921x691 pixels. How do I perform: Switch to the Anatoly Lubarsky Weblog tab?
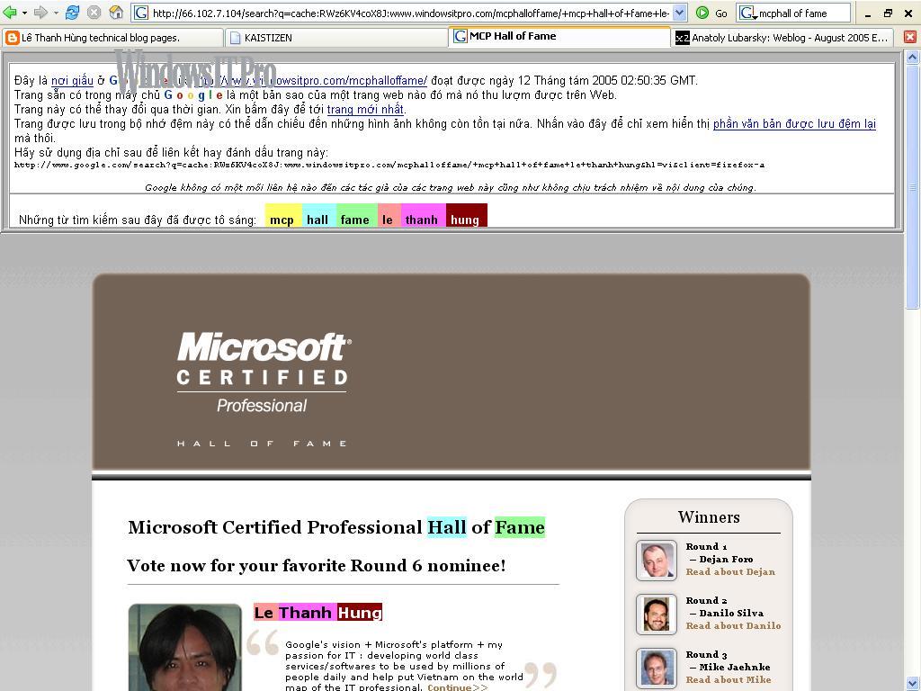click(782, 38)
